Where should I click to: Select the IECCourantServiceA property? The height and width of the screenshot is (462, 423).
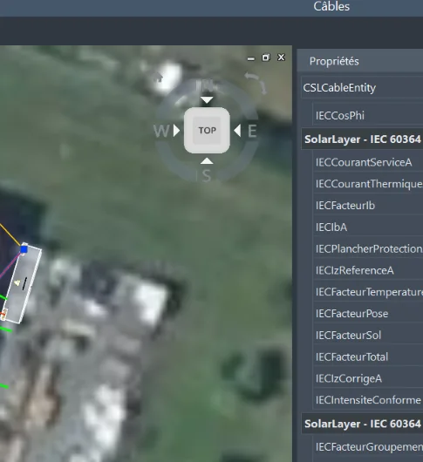(x=368, y=162)
